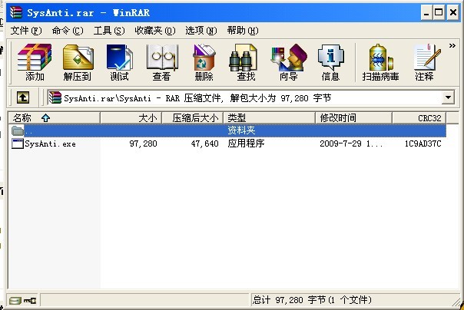Open the 收藏夹(O) favorites menu
This screenshot has width=464, height=310.
pyautogui.click(x=155, y=31)
